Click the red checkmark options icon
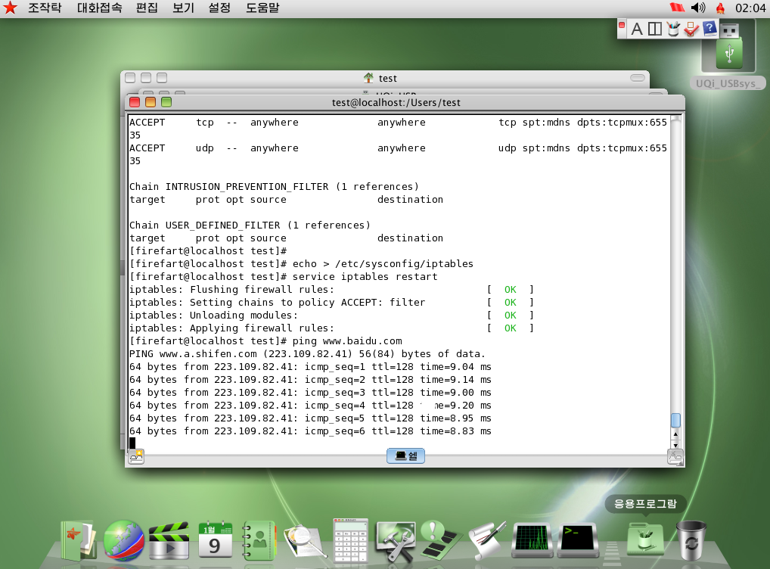The image size is (770, 569). pyautogui.click(x=691, y=29)
